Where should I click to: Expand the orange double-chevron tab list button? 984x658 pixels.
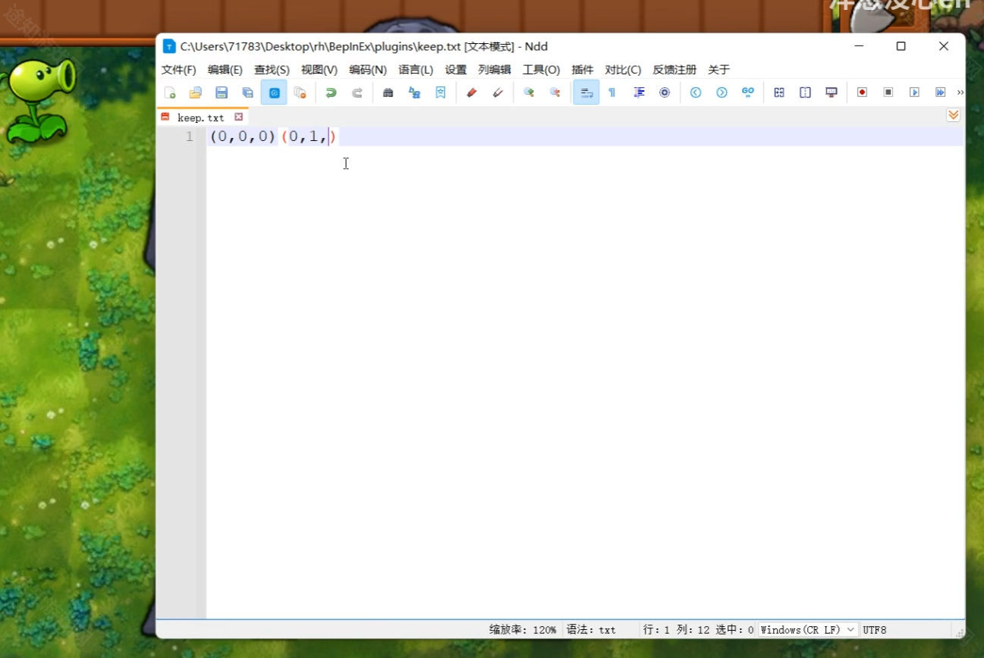[953, 115]
